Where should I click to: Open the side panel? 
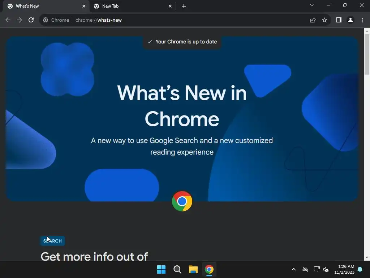tap(339, 20)
